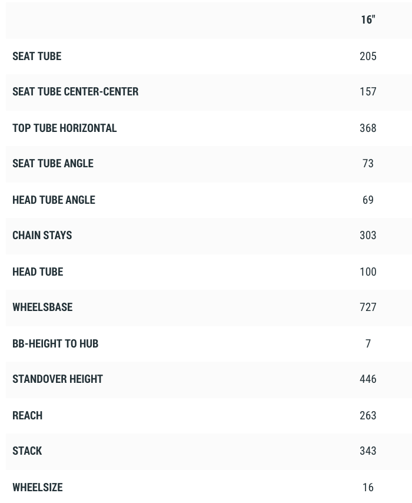
Task: Select the WHEELSBASE row label
Action: [x=42, y=307]
